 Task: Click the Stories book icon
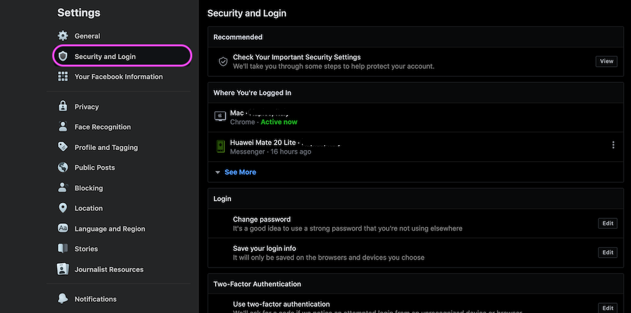pos(63,248)
